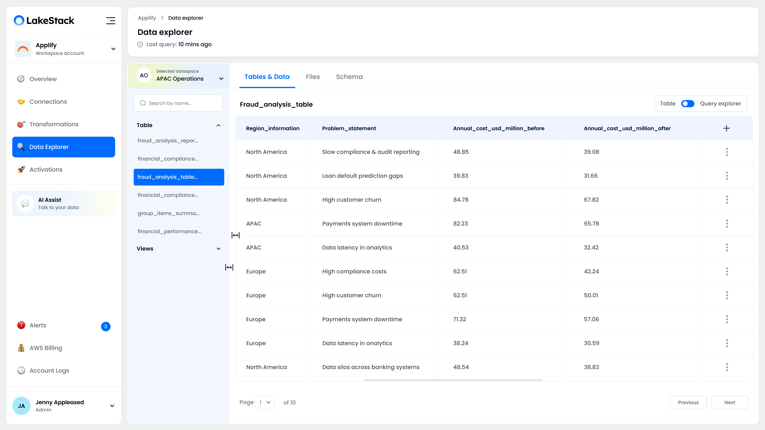The height and width of the screenshot is (430, 765).
Task: Open row options for Slow compliance row
Action: point(727,152)
